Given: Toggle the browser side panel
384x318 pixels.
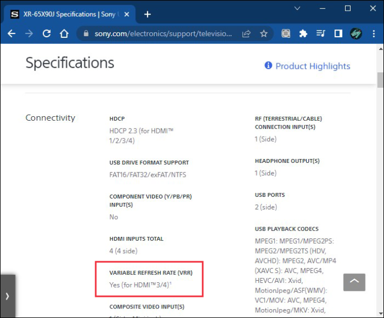Looking at the screenshot, I should point(338,33).
